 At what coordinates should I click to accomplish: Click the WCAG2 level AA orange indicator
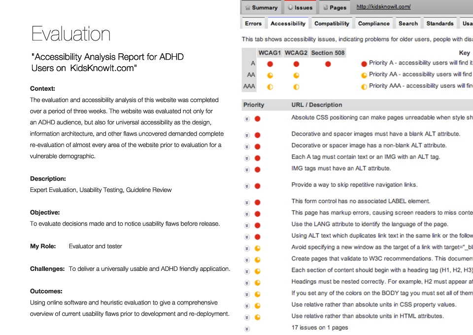coord(296,75)
